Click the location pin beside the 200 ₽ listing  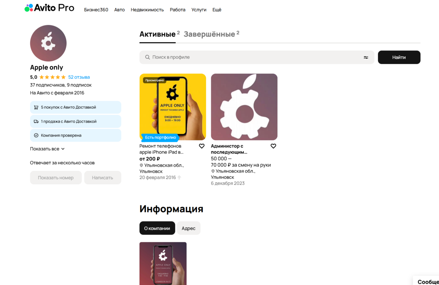[x=141, y=165]
